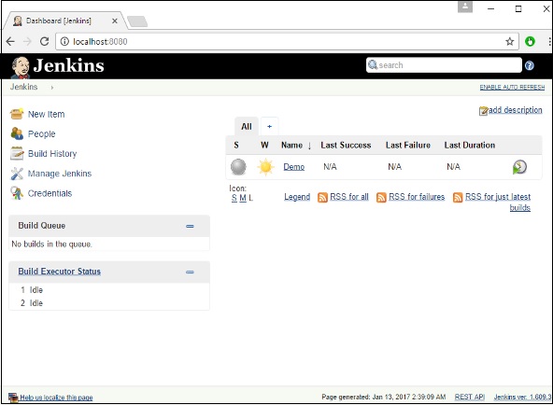Open the search help question icon
The height and width of the screenshot is (405, 553).
(529, 65)
